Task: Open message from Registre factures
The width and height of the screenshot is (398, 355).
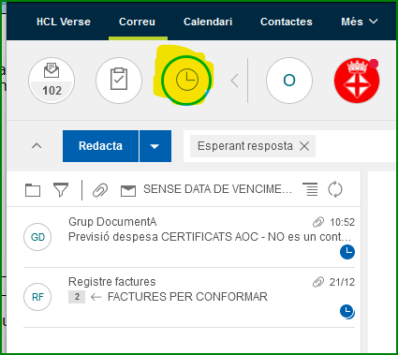Action: (x=112, y=282)
